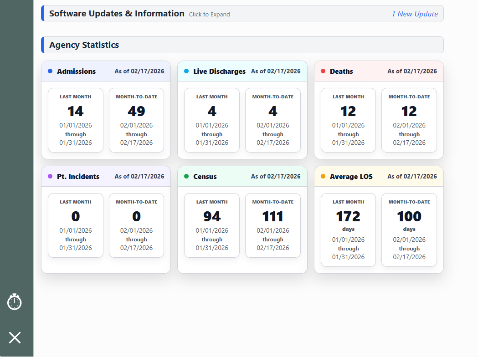Select the Census card header
The width and height of the screenshot is (478, 357).
tap(242, 176)
